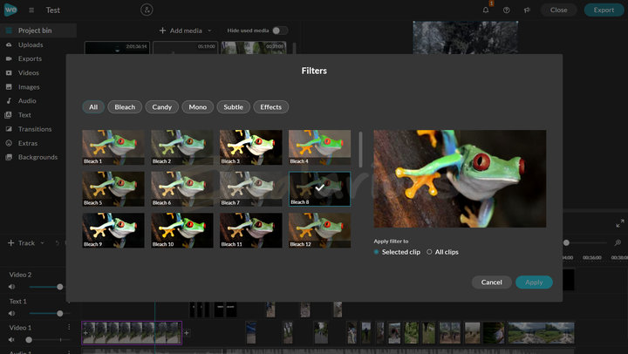Mute Video 1 track speaker icon
This screenshot has height=354, width=628.
(x=11, y=339)
